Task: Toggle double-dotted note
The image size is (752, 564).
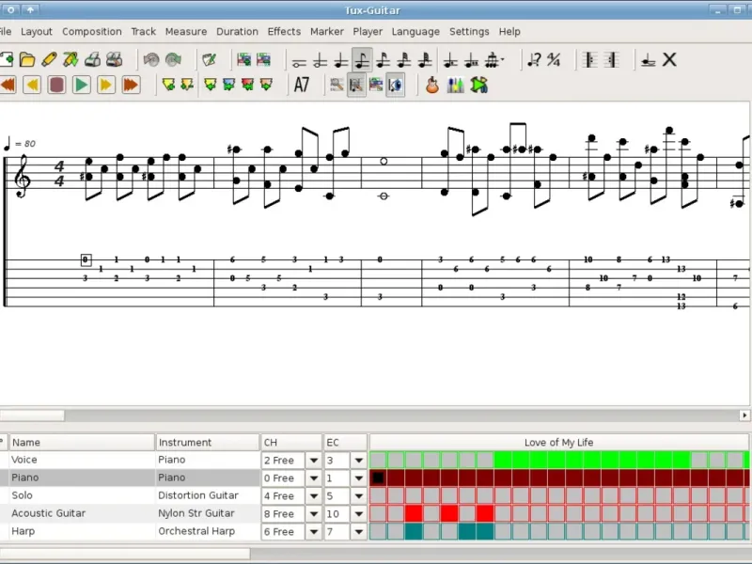Action: pyautogui.click(x=472, y=61)
